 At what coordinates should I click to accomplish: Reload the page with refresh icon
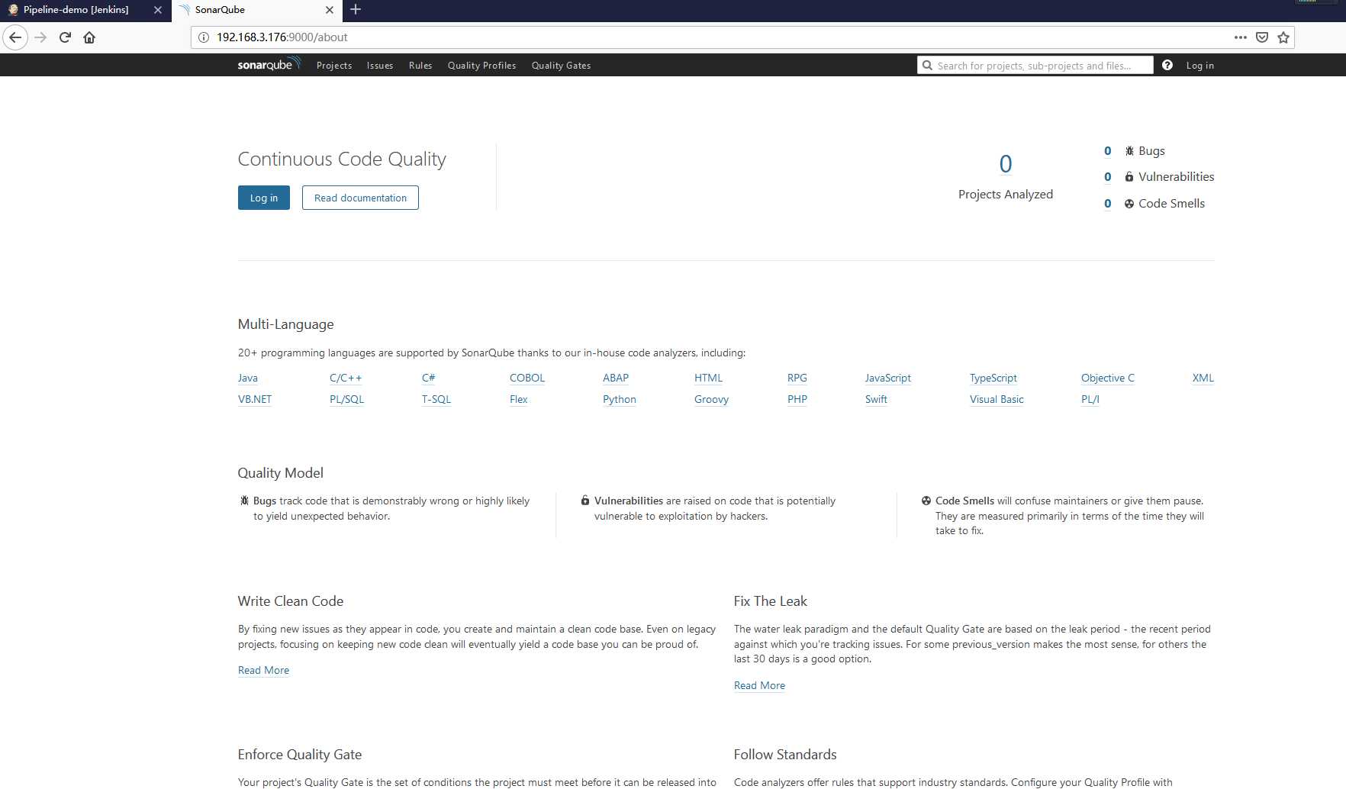65,37
